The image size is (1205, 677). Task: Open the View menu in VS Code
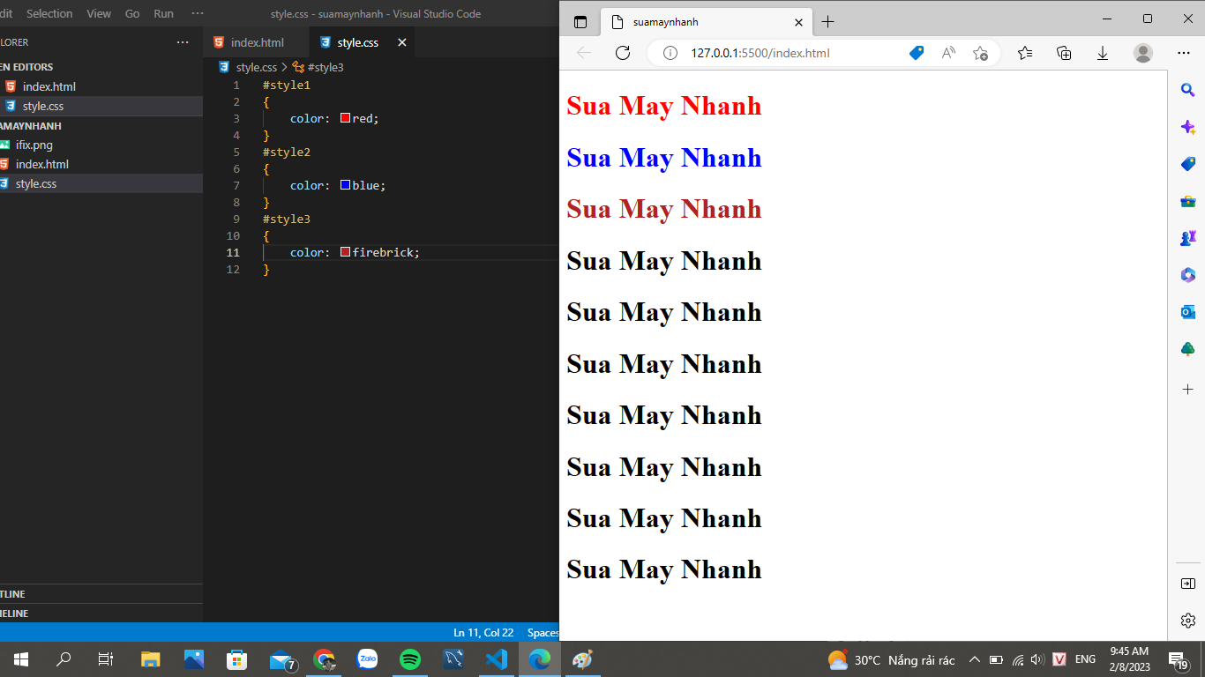click(x=99, y=14)
